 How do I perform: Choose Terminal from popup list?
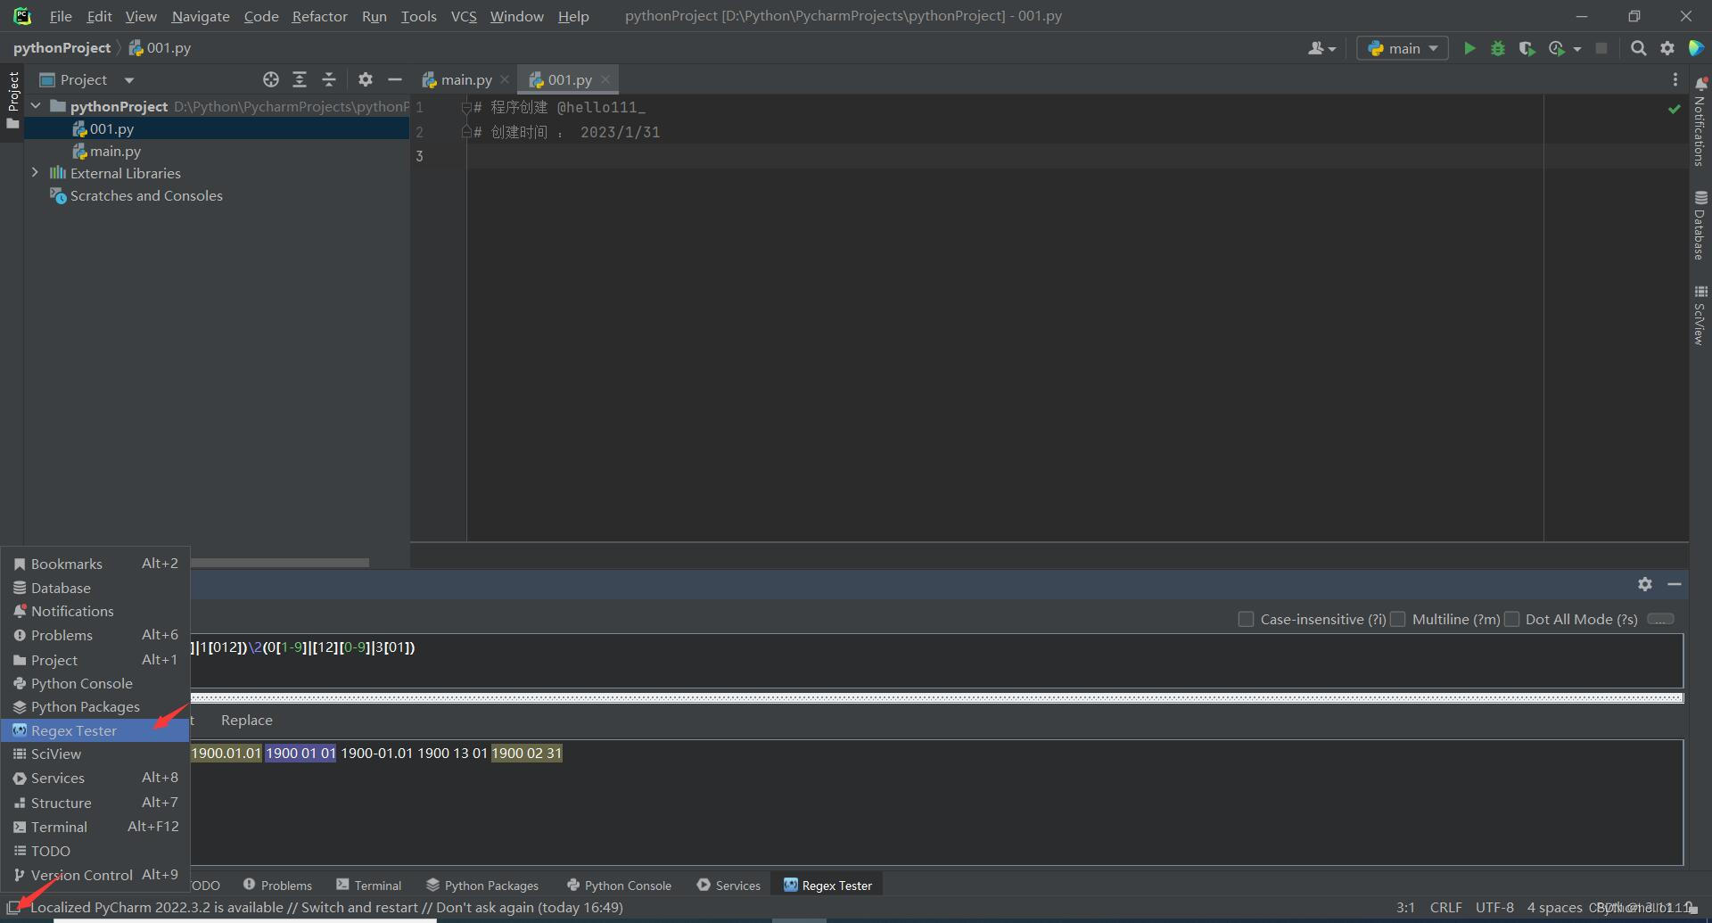[95, 827]
